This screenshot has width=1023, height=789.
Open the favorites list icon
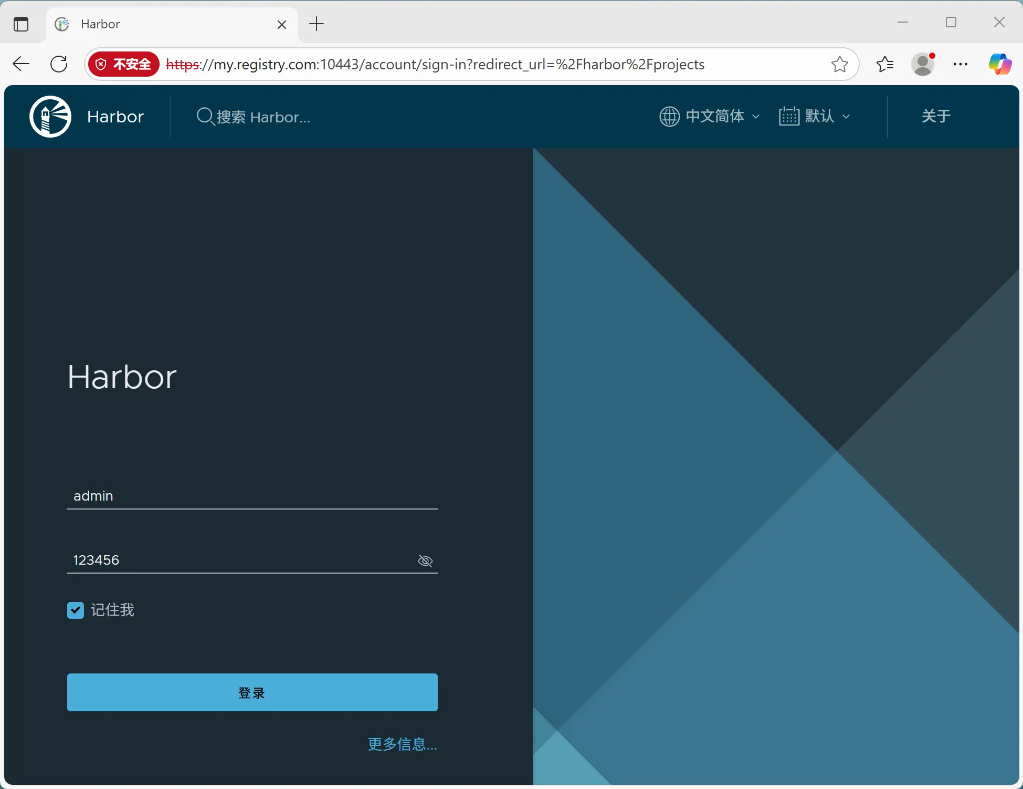pos(885,64)
